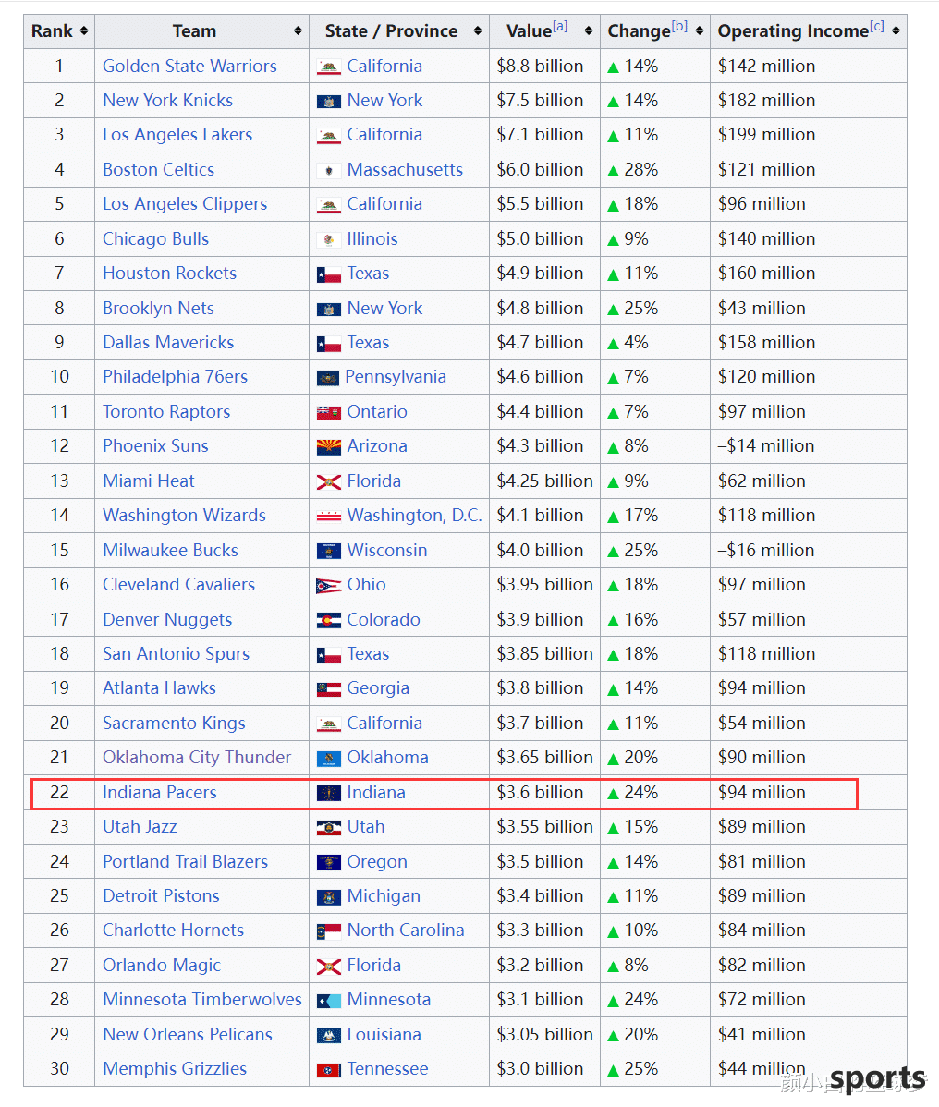Image resolution: width=939 pixels, height=1107 pixels.
Task: Open footnote [b] next to the Change header
Action: (679, 26)
